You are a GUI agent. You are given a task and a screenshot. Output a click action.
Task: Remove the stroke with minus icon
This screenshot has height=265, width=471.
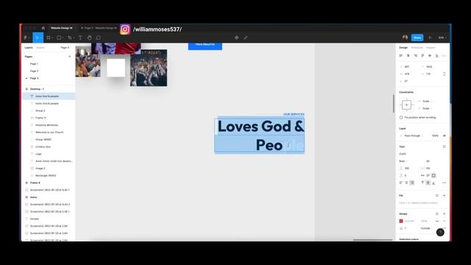(x=445, y=221)
